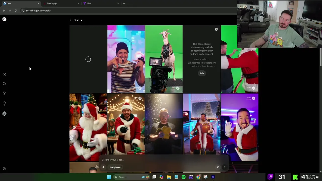Screen dimensions: 322x181
Task: Open Snipping Tool from the taskbar
Action: [x=205, y=177]
